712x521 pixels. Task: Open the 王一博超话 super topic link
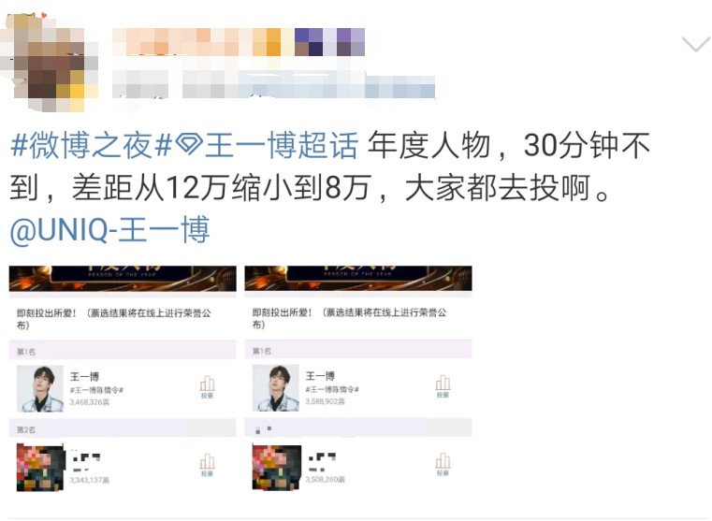282,145
